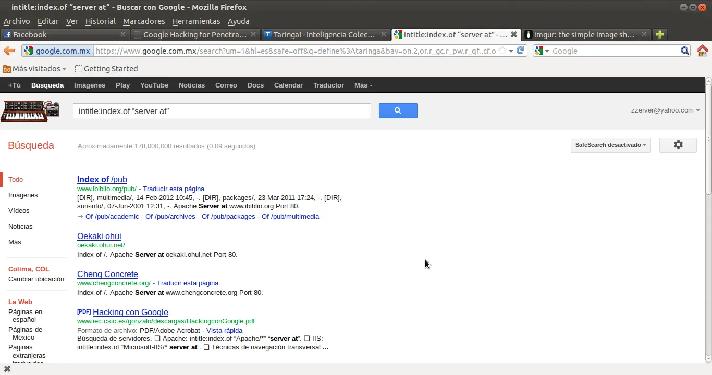Open the Getting Started bookmark

[106, 68]
